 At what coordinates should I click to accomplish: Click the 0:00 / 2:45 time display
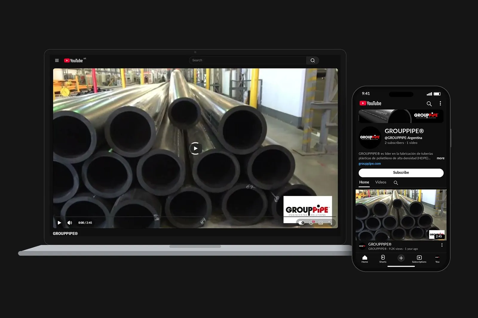coord(85,223)
